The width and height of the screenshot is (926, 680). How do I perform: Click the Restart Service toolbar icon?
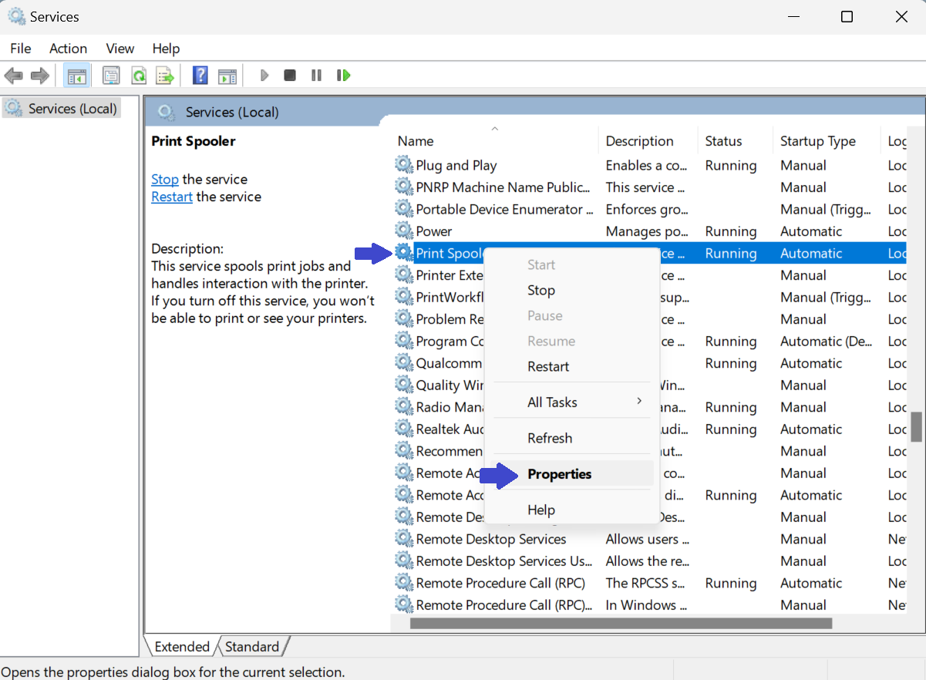[343, 75]
